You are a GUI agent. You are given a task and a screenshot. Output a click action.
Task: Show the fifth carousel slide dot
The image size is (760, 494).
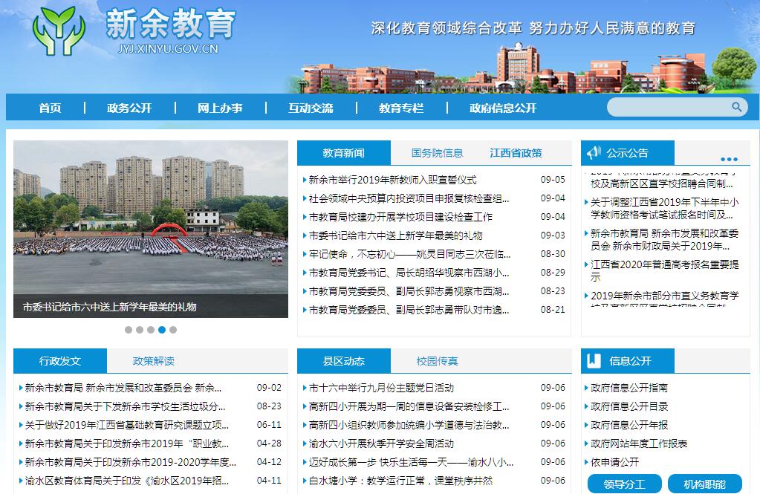(173, 330)
